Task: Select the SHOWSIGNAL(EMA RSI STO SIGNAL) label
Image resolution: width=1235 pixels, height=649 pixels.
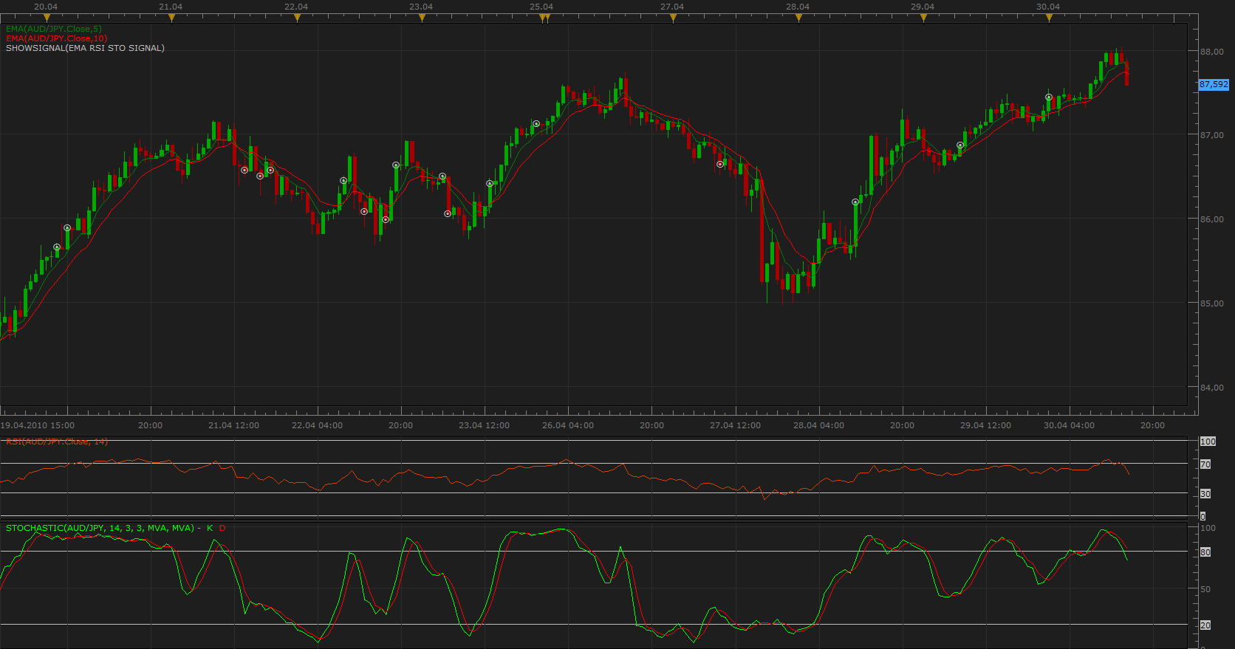Action: coord(85,48)
